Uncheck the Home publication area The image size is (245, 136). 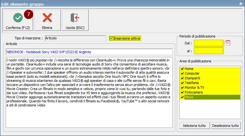click(182, 69)
